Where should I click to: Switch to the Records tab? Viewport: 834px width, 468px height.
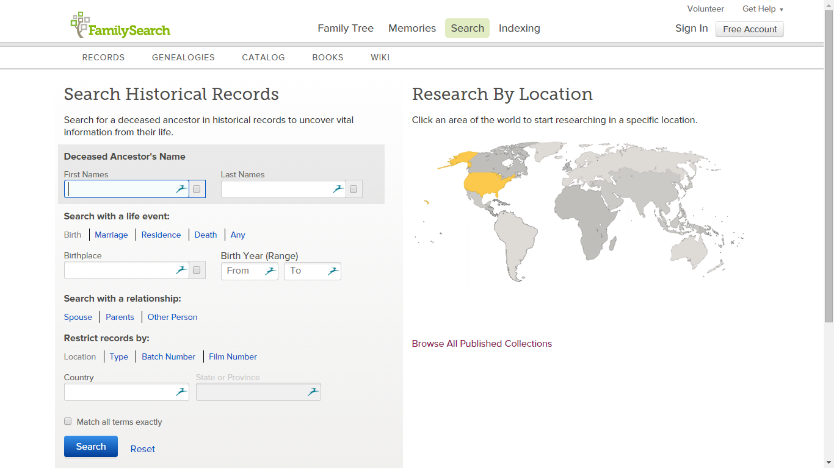[x=103, y=57]
